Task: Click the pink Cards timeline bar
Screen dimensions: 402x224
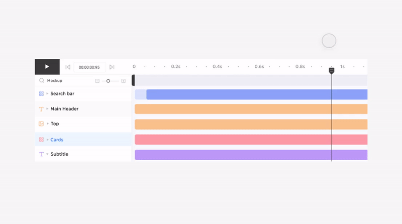Action: pyautogui.click(x=251, y=140)
